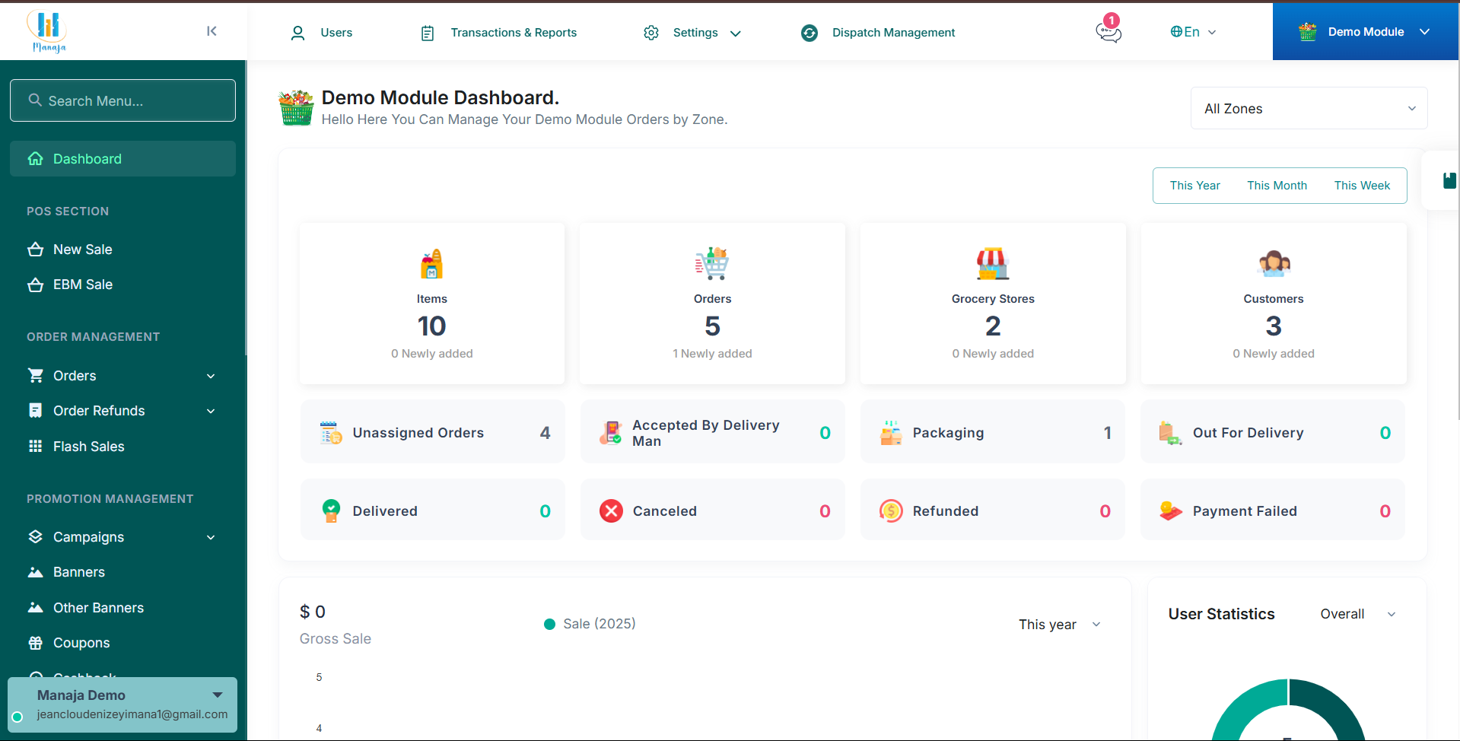Screen dimensions: 1460x741
Task: Click the Grocery Stores shop icon
Action: [993, 264]
